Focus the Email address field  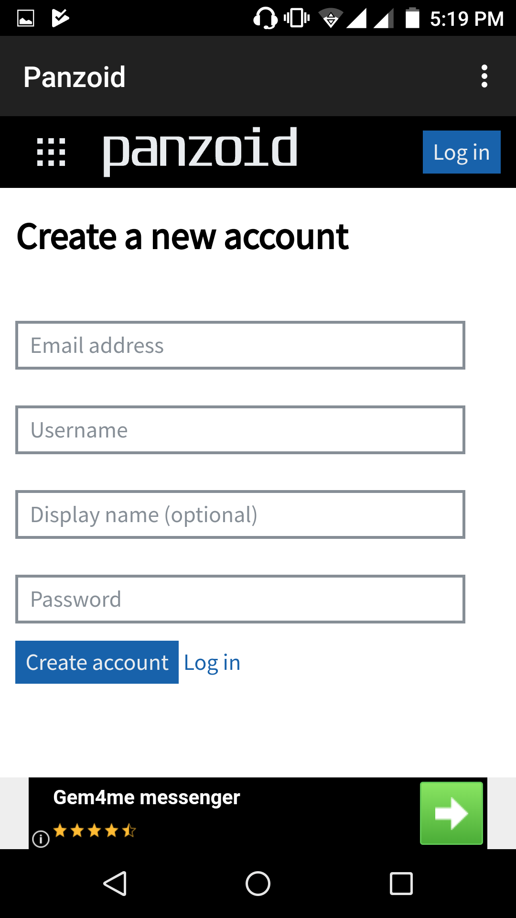pyautogui.click(x=240, y=345)
